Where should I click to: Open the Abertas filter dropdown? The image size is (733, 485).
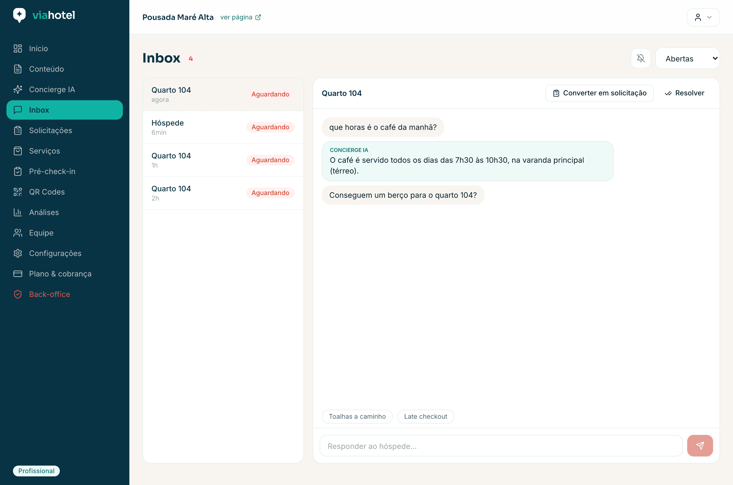[x=687, y=58]
